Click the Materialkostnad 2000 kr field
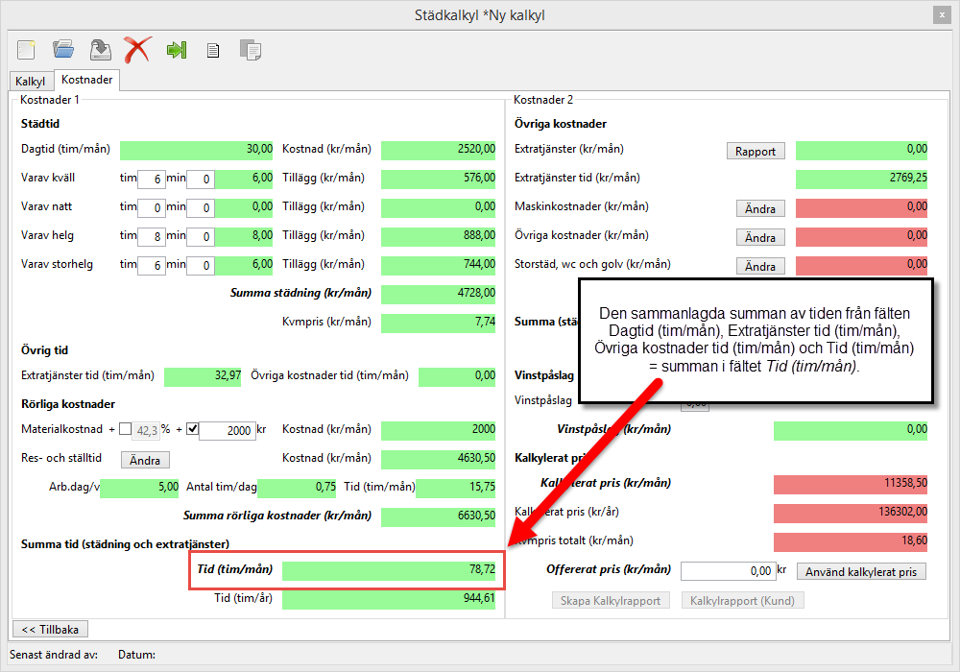This screenshot has height=672, width=960. 228,431
